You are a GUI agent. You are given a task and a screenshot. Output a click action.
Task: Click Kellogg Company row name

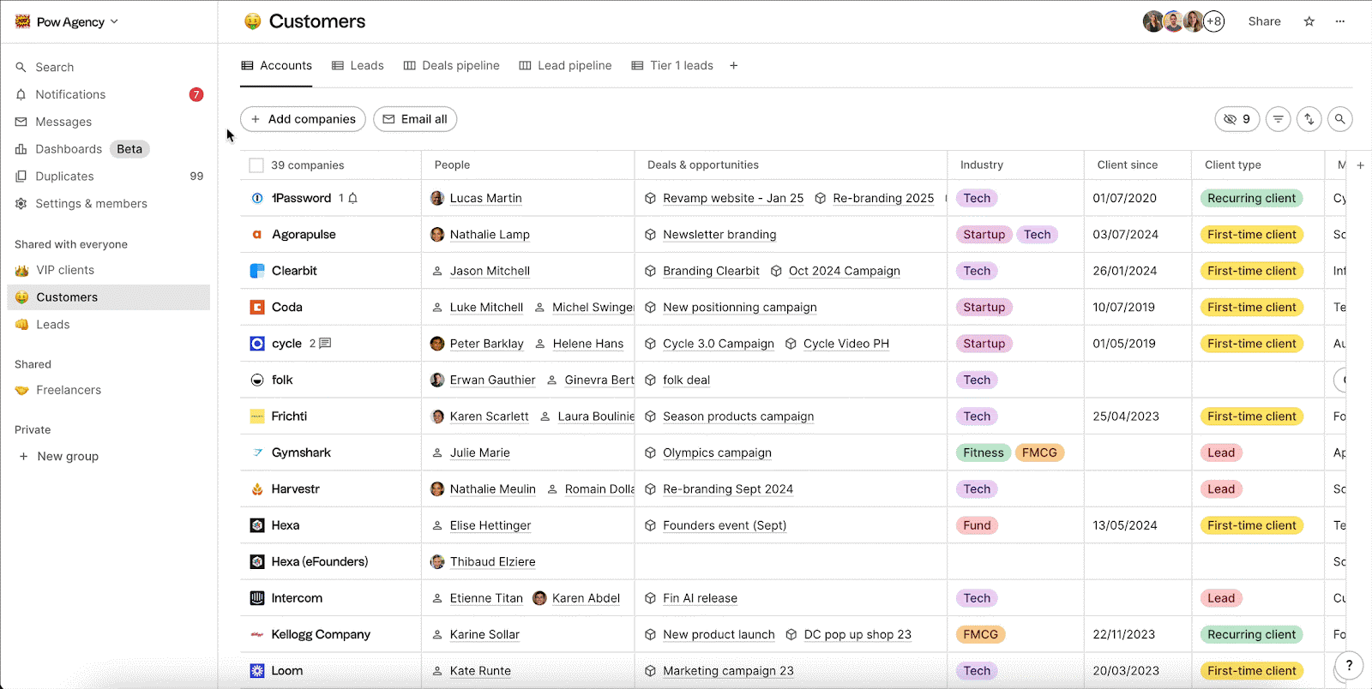[321, 635]
